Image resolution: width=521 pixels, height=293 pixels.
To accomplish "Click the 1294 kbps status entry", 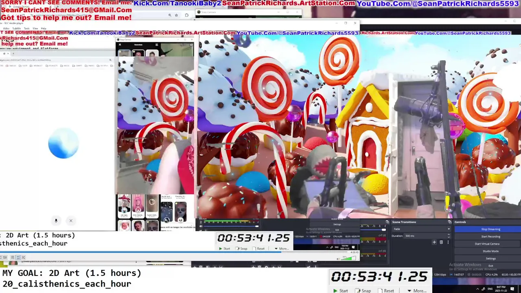I will (440, 275).
